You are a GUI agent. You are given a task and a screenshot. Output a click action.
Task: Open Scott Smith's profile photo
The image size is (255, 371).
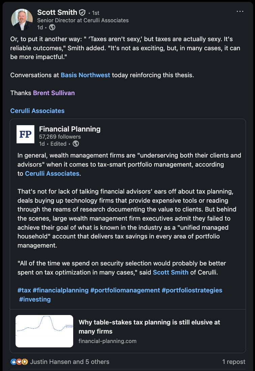click(22, 20)
